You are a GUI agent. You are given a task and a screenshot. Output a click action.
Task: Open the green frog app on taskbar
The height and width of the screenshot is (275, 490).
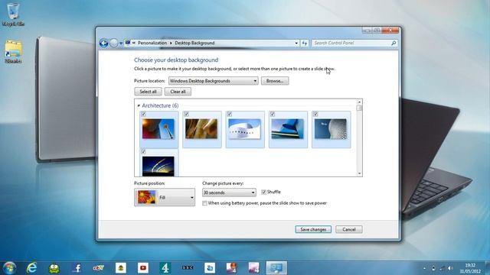[x=54, y=268]
